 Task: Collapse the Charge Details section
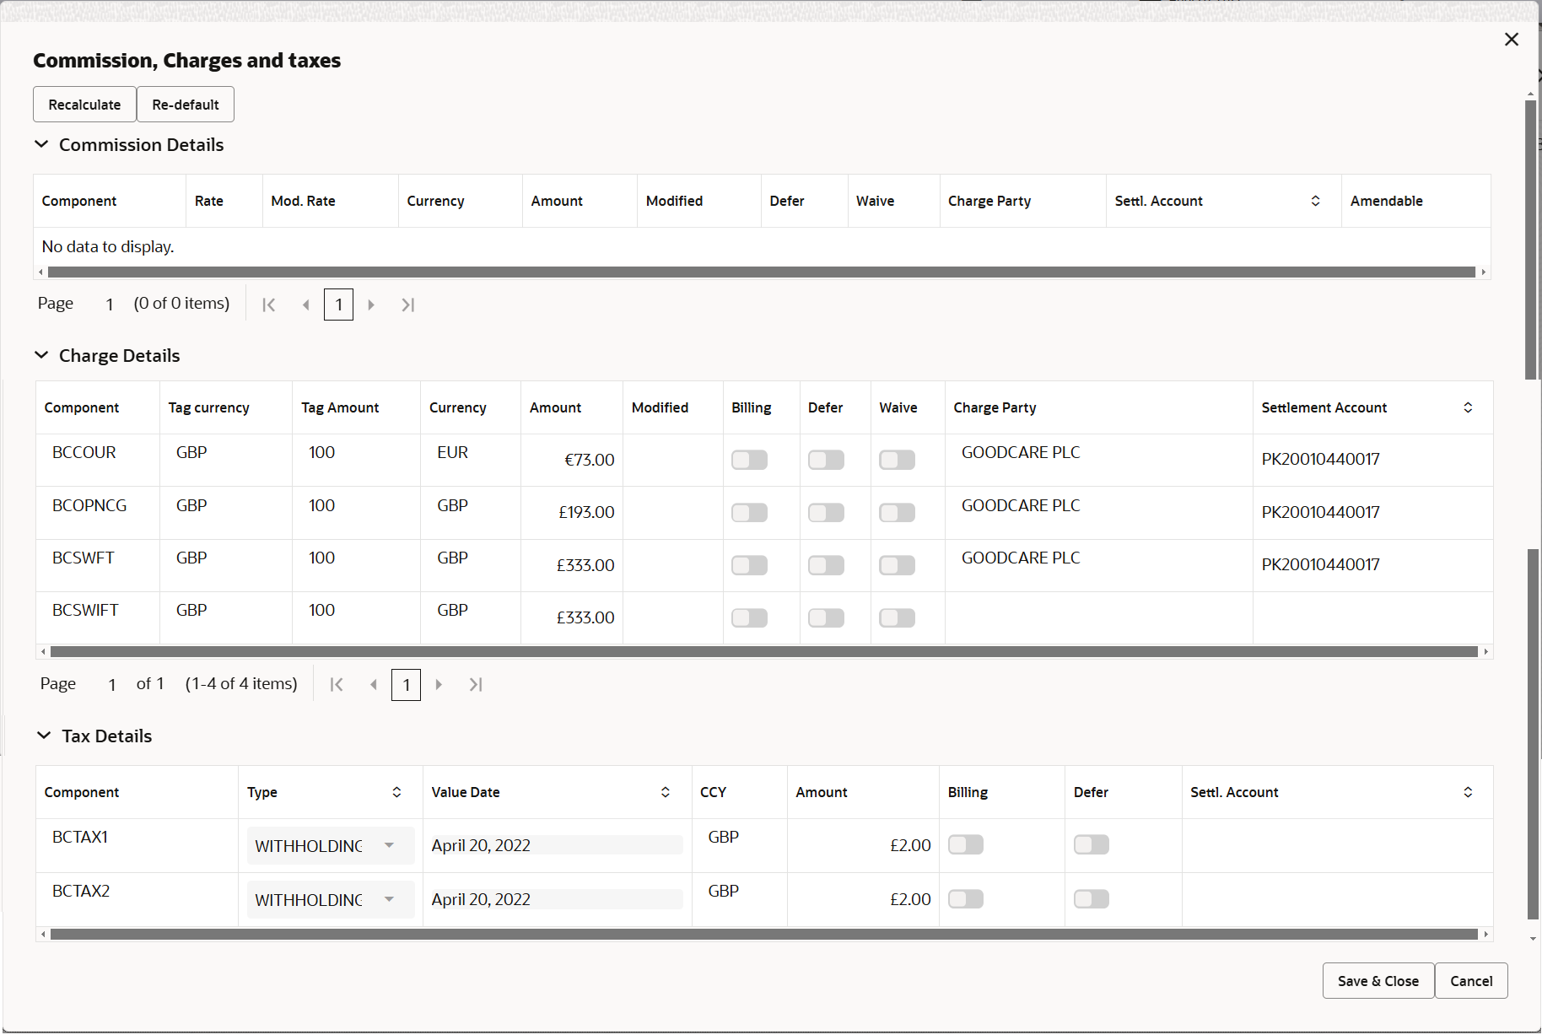(x=42, y=354)
